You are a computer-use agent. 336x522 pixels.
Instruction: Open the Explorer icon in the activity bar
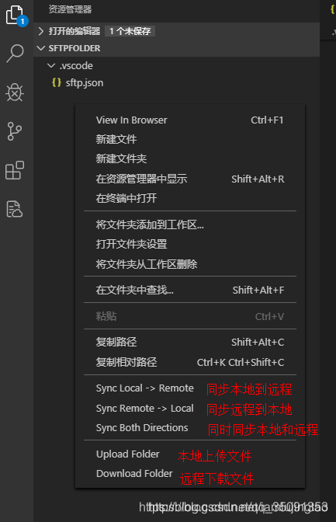click(x=15, y=16)
